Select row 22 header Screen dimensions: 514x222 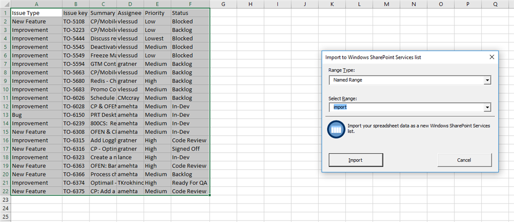tap(5, 191)
